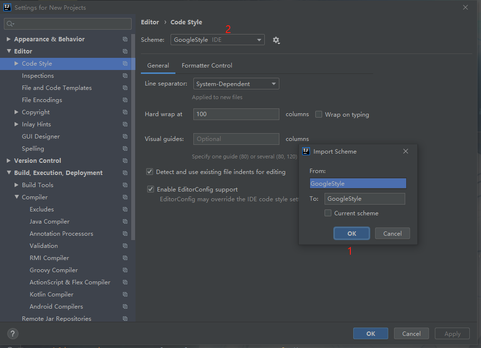Open the Line separator dropdown
Screen dimensions: 481x348
click(x=236, y=84)
